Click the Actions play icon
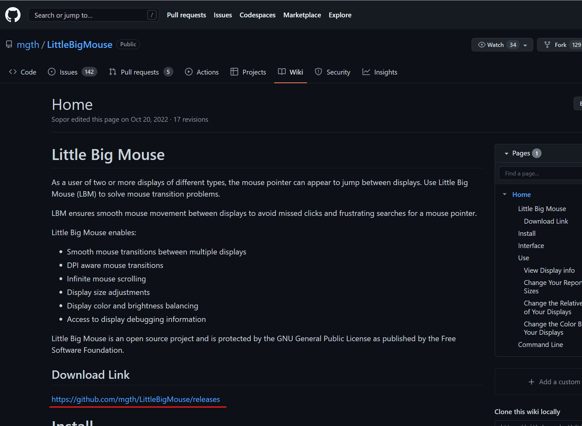 click(189, 72)
